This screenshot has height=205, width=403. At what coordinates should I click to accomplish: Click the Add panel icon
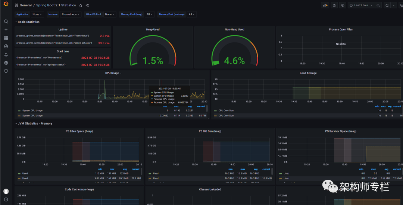(325, 5)
